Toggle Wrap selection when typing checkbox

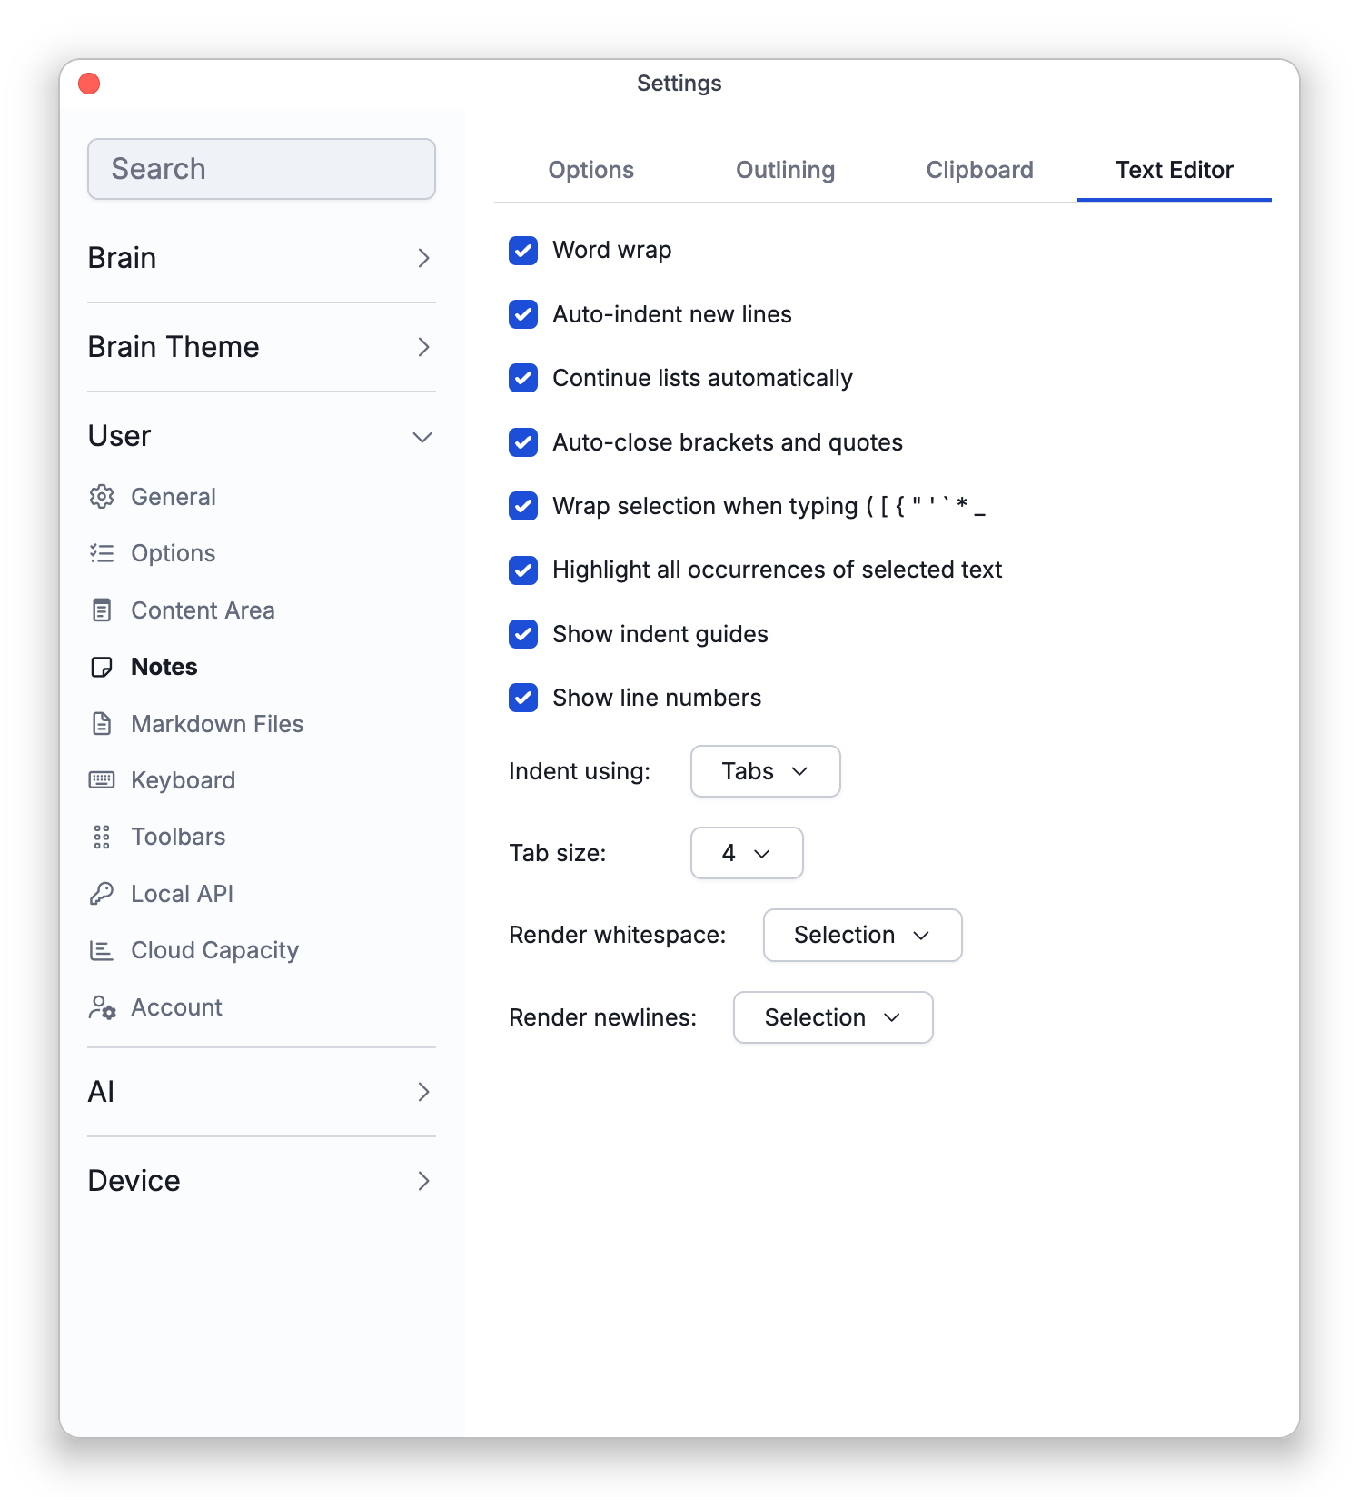[x=523, y=506]
